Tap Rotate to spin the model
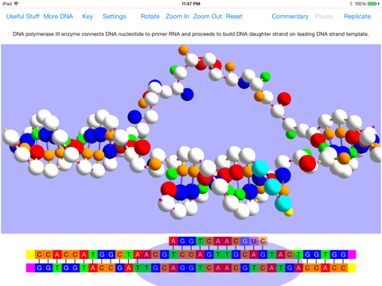 coord(150,17)
